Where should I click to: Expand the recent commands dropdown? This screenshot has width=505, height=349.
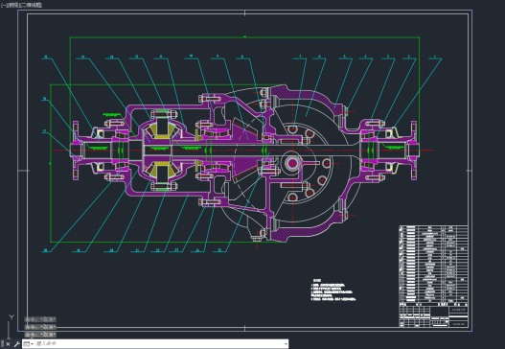[x=29, y=344]
